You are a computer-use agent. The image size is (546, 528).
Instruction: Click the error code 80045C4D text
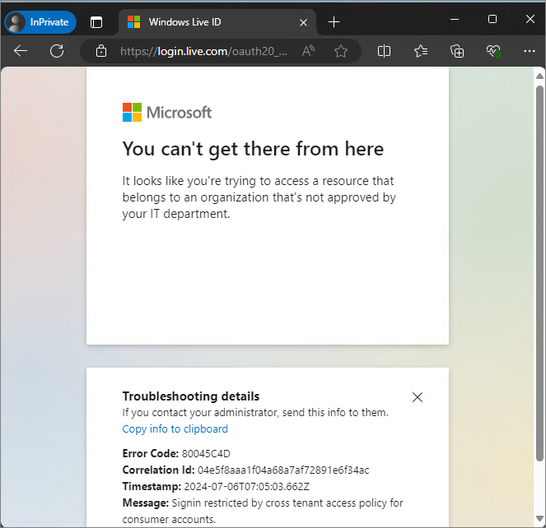tap(206, 453)
